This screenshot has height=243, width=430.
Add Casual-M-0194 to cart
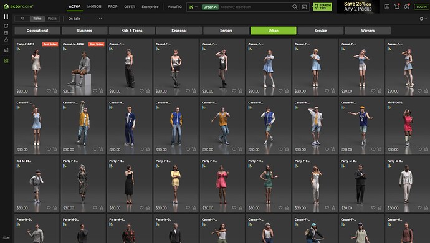[101, 91]
